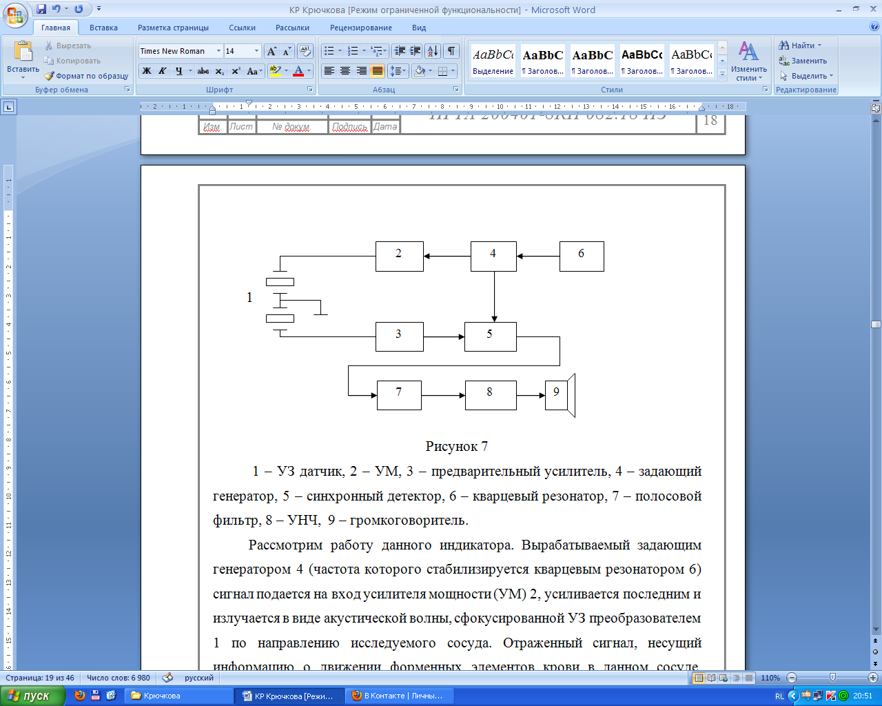Apply the yellow text highlight color
882x706 pixels.
point(275,70)
